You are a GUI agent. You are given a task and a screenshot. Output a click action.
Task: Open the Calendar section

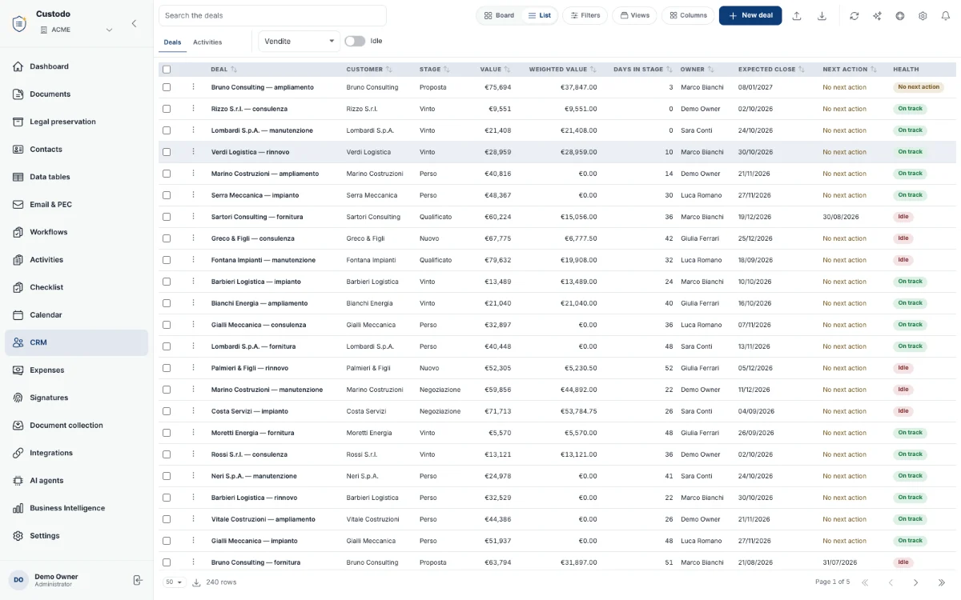76,314
